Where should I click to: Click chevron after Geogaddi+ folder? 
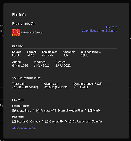coord(66,121)
